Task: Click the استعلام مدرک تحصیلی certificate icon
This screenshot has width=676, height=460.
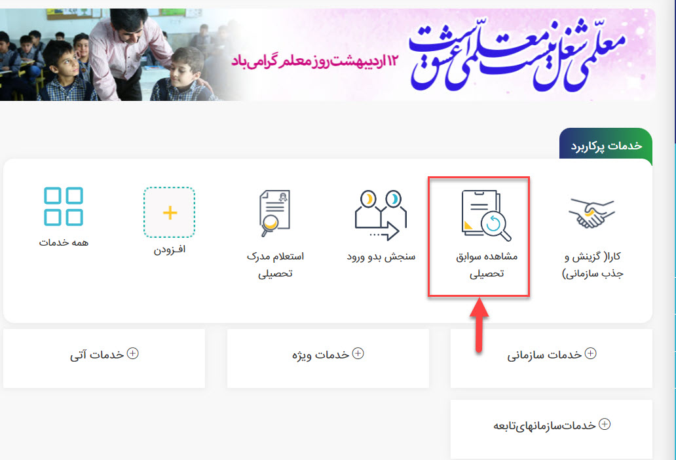Action: pyautogui.click(x=274, y=214)
